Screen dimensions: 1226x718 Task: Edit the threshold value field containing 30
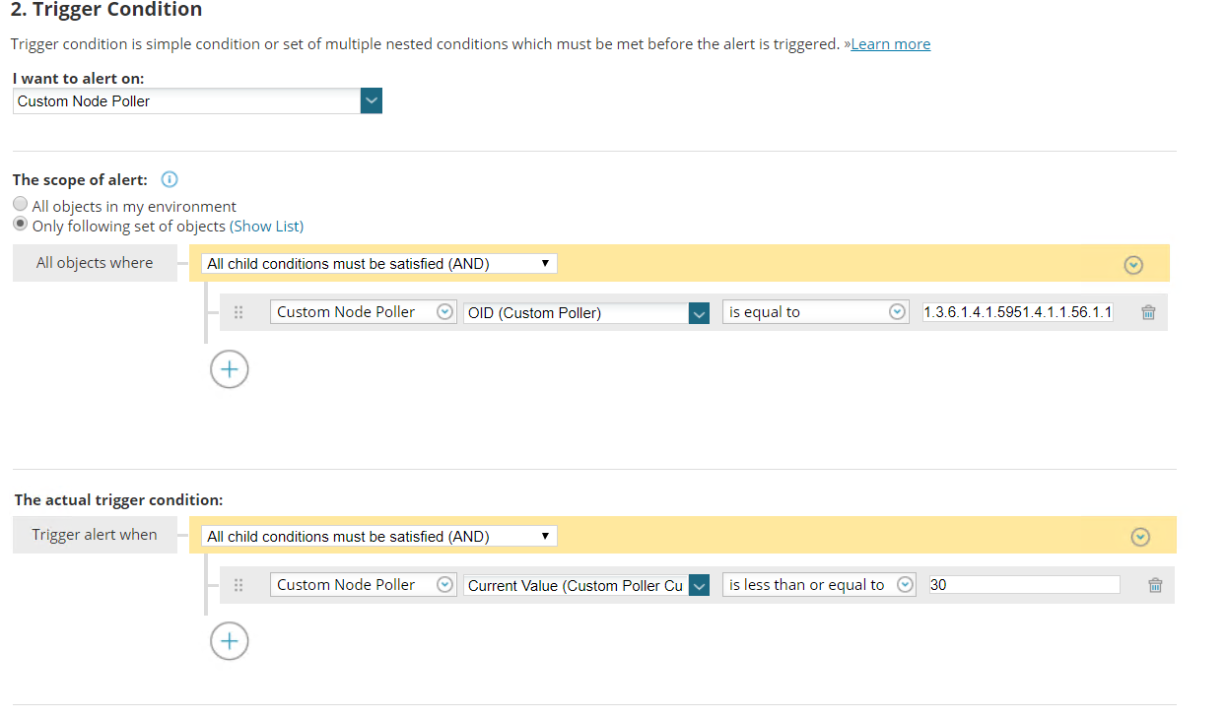[1024, 585]
